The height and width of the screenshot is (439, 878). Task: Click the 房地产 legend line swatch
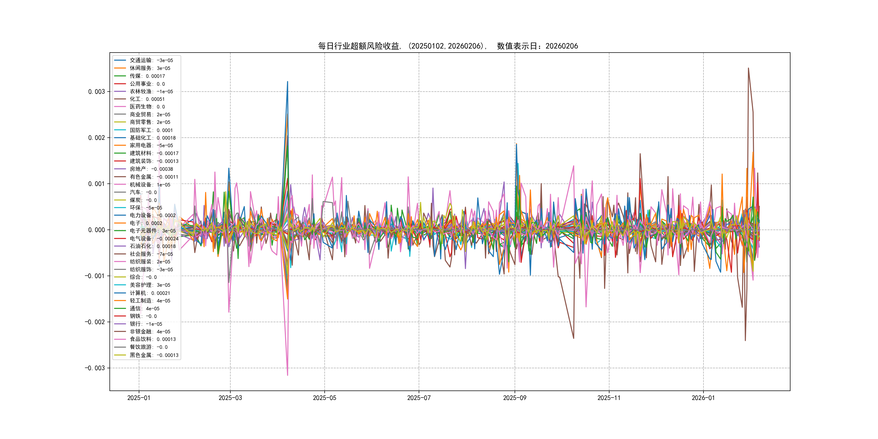click(x=120, y=169)
